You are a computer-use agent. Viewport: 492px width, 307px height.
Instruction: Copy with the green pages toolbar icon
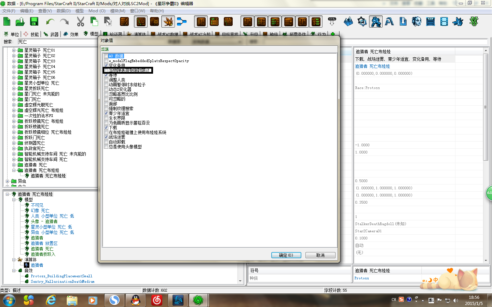94,21
